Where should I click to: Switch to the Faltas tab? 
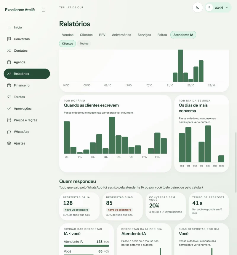(x=162, y=35)
